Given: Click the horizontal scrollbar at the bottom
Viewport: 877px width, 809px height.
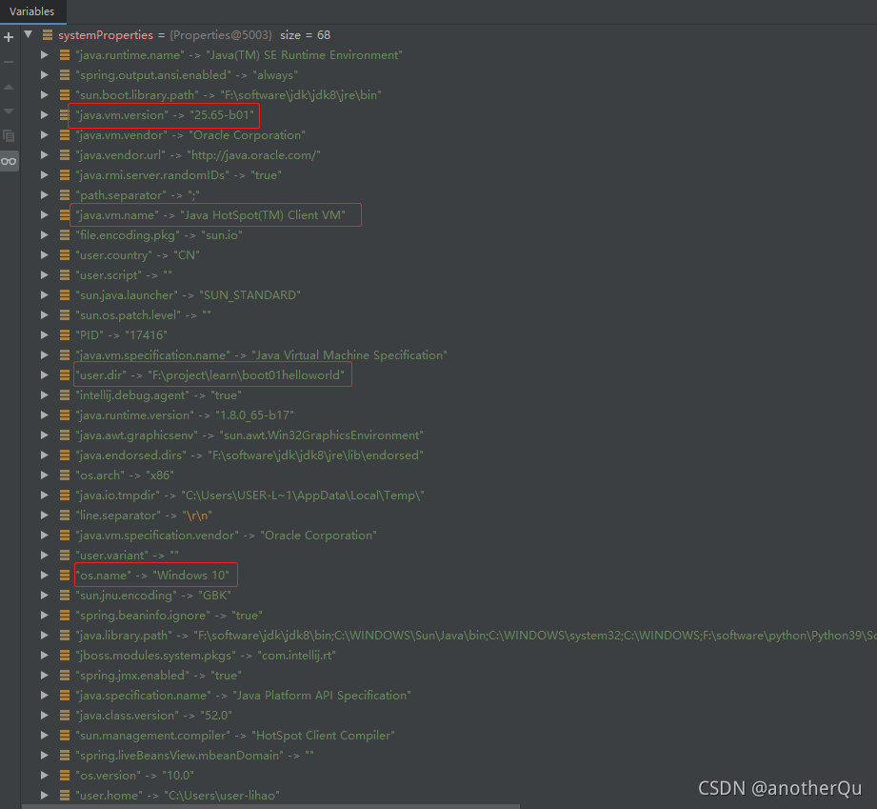Looking at the screenshot, I should click(271, 806).
